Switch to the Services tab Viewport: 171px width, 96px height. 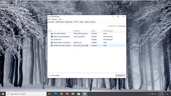pos(93,22)
